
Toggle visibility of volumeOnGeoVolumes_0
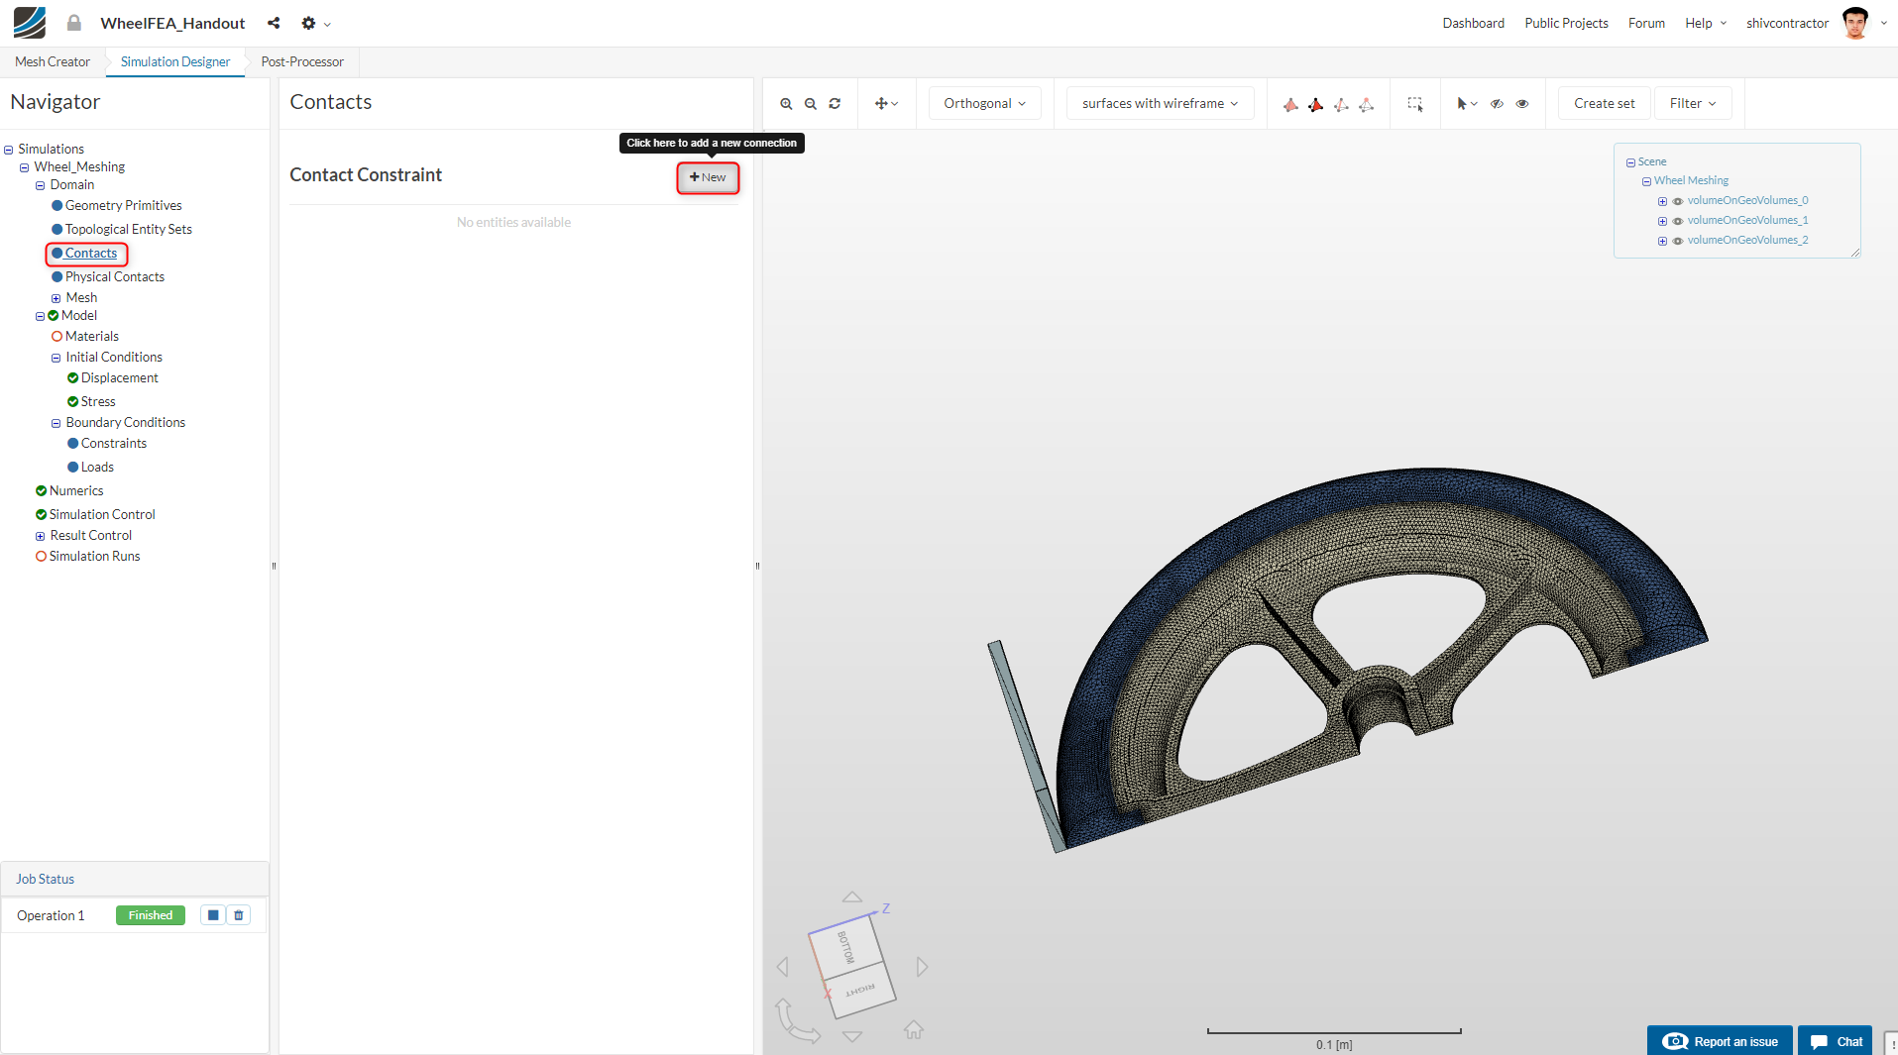tap(1678, 201)
